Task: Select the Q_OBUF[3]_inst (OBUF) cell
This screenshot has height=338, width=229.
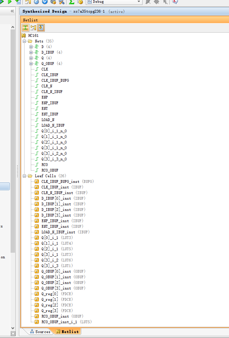Action: click(63, 288)
